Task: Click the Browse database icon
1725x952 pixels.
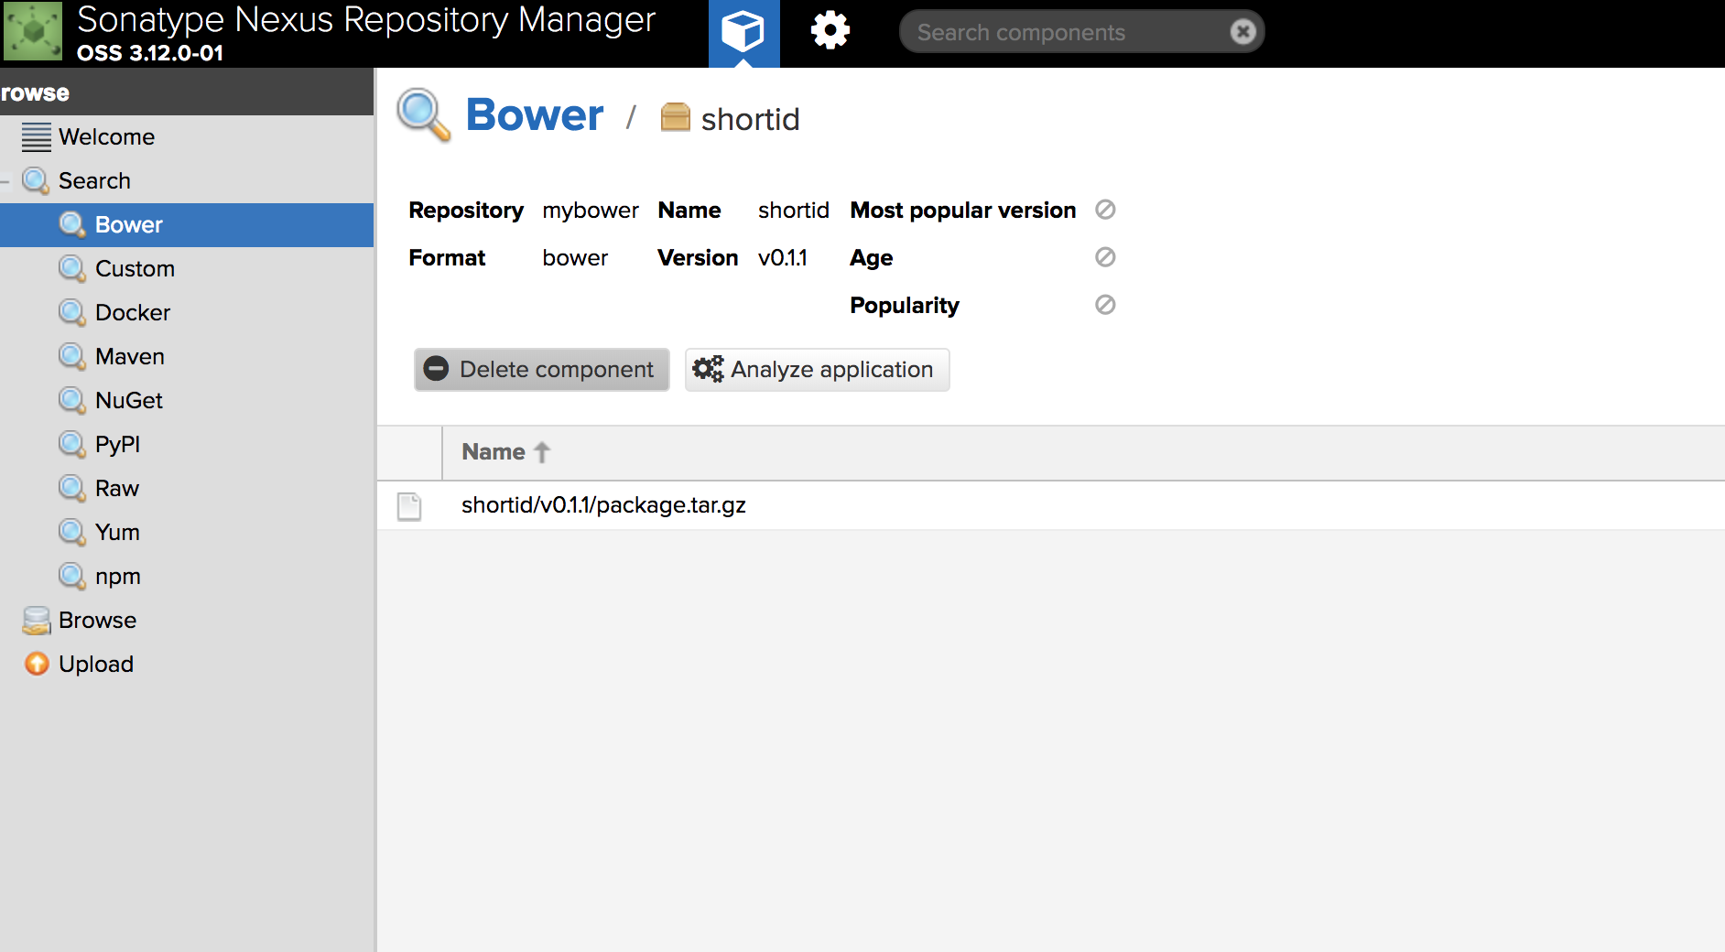Action: [37, 621]
